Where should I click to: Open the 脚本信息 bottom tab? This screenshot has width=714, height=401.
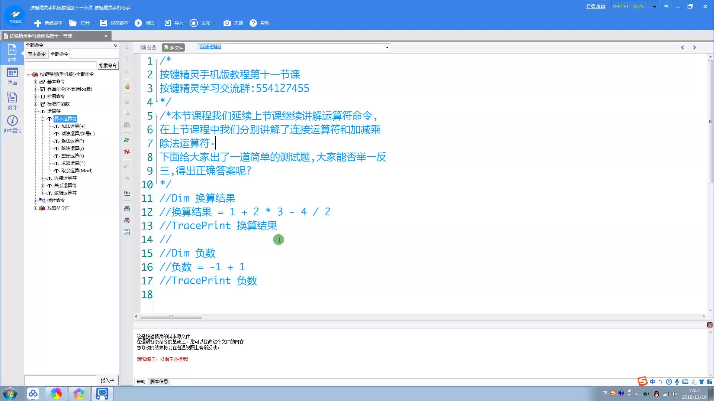(x=159, y=381)
